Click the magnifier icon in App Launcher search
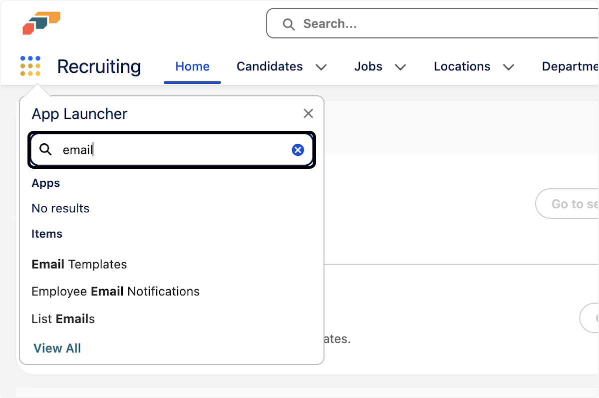Image resolution: width=599 pixels, height=398 pixels. pos(46,149)
